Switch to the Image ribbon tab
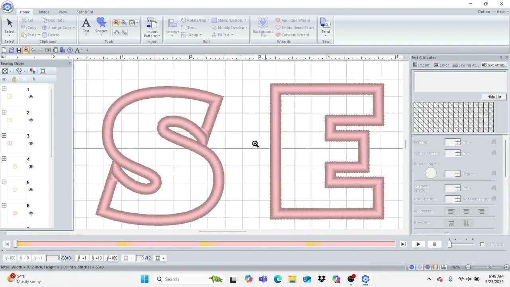Screen dimensions: 510x287 coord(44,12)
